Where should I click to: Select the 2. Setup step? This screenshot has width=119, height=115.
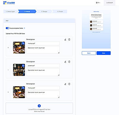click(x=27, y=12)
